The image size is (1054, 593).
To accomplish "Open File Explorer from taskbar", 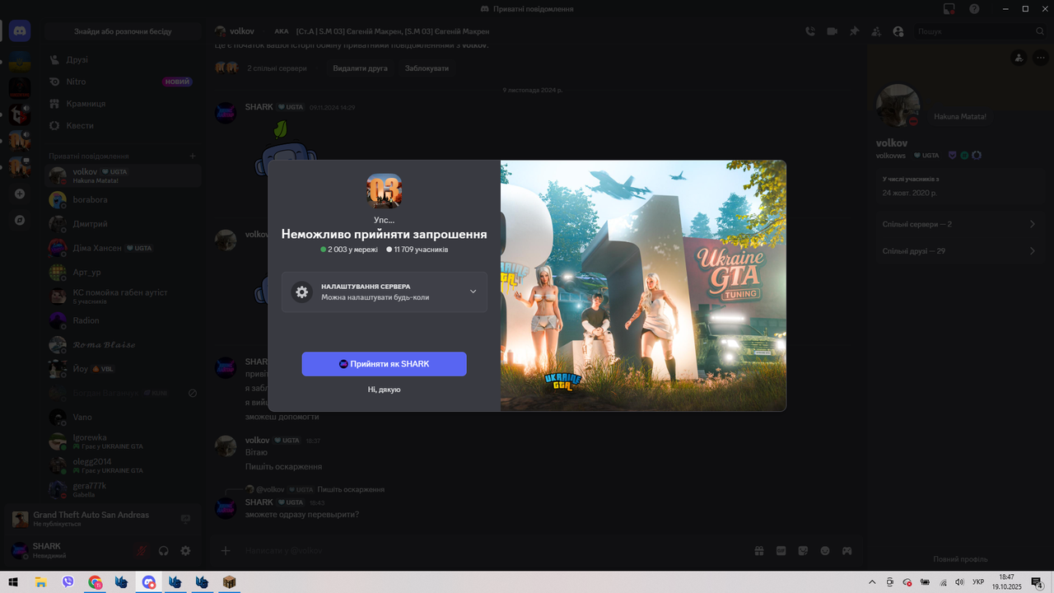I will coord(40,582).
